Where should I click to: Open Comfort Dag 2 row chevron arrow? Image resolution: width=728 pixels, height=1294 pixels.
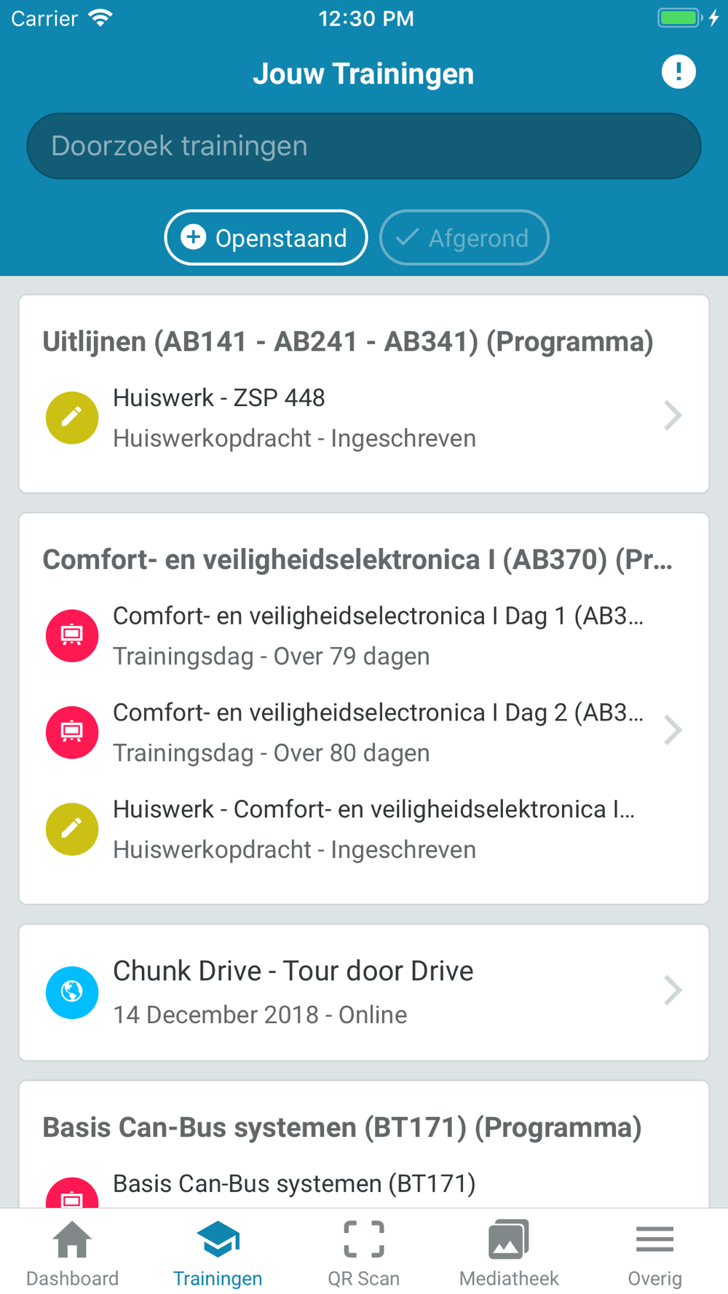tap(673, 730)
